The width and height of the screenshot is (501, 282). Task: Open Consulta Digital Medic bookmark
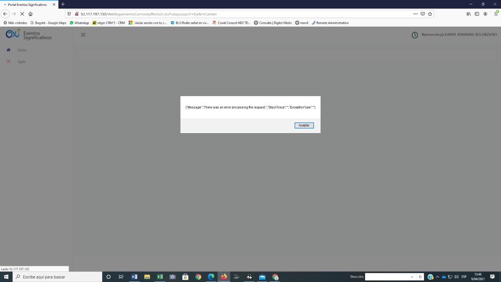click(x=273, y=23)
